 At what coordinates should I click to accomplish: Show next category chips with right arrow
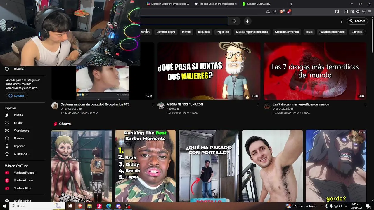[365, 32]
